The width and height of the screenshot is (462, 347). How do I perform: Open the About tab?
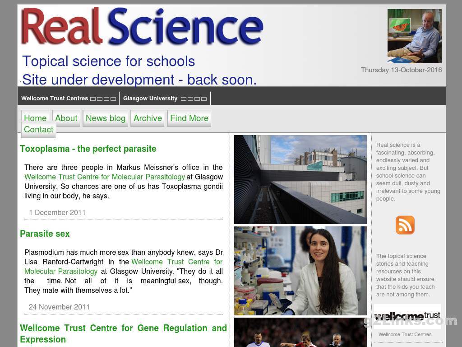[x=66, y=118]
